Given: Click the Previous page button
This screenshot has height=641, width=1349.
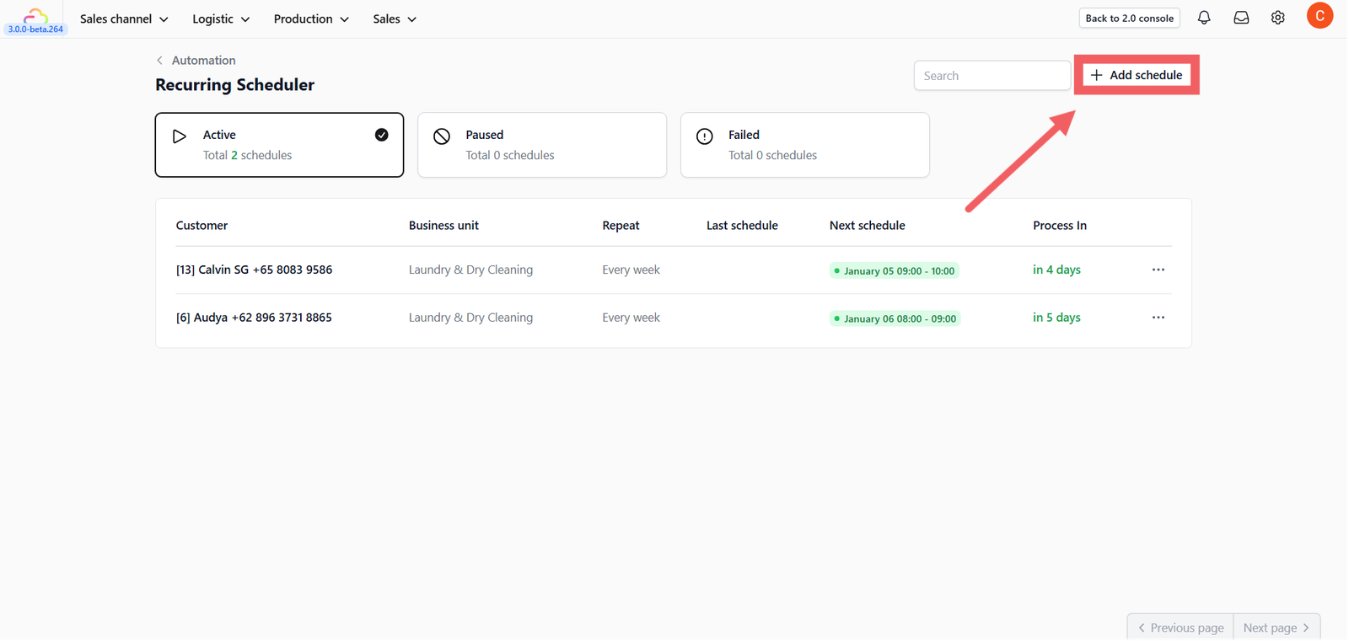Looking at the screenshot, I should 1180,628.
